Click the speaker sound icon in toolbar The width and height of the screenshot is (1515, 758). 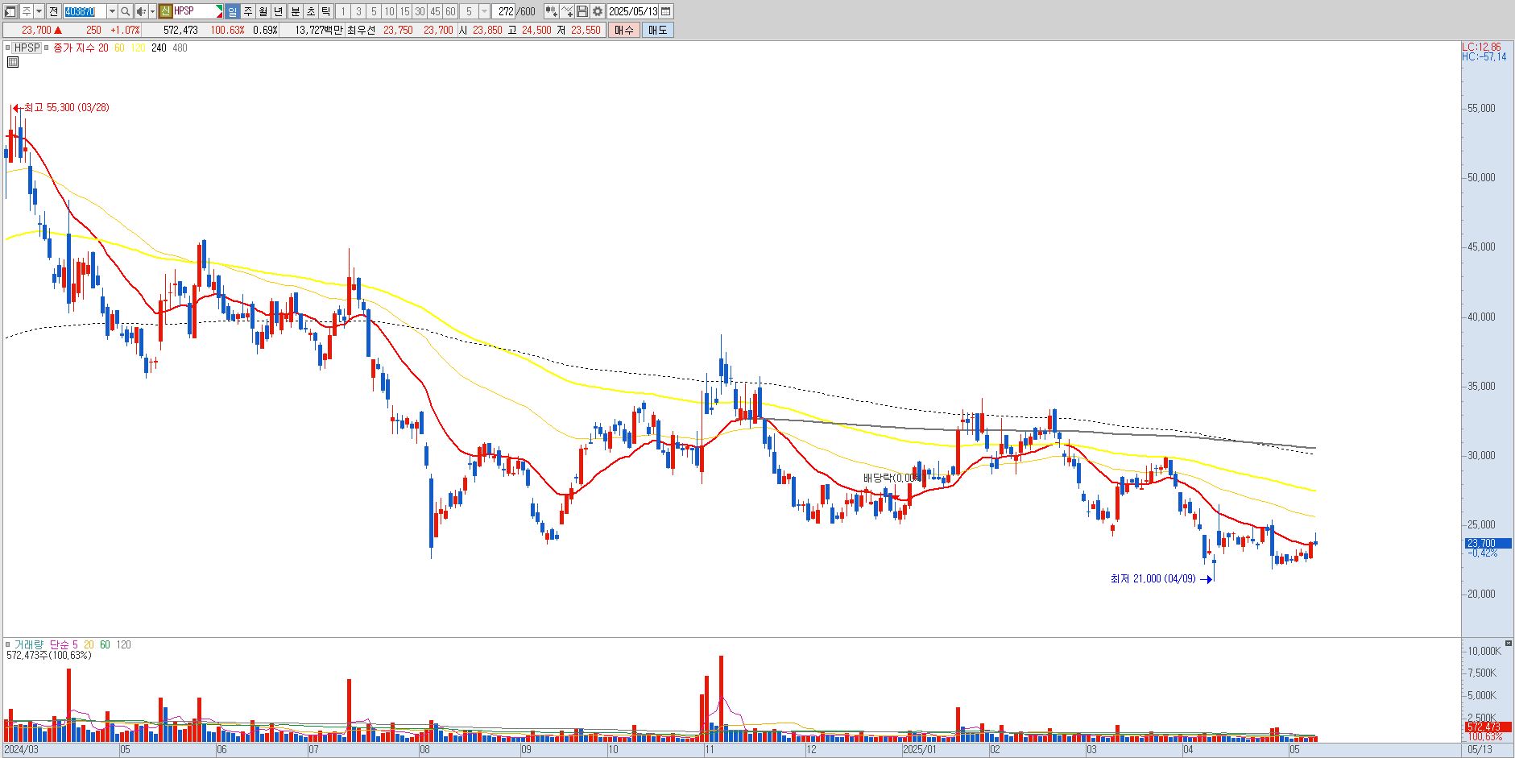pyautogui.click(x=141, y=11)
